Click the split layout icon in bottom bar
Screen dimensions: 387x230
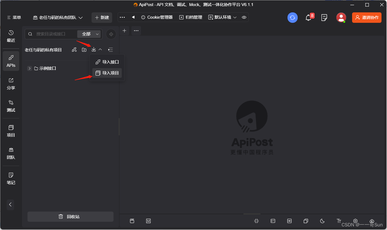pos(289,221)
